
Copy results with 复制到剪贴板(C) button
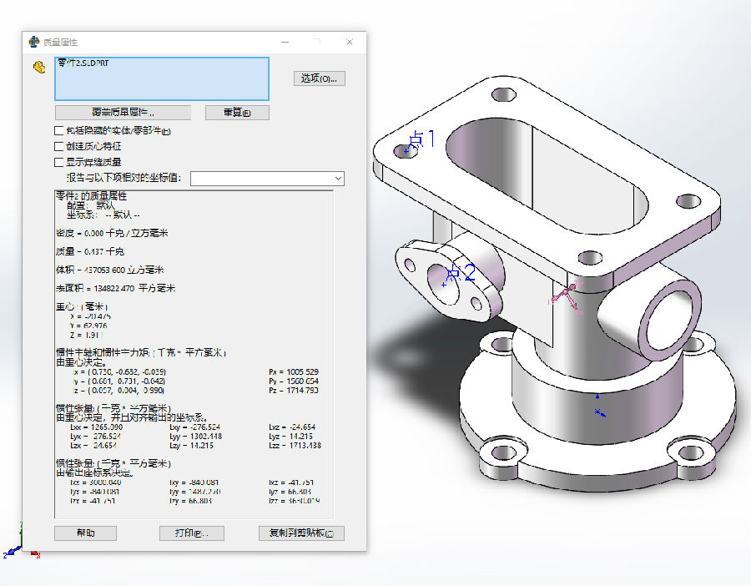pyautogui.click(x=301, y=533)
